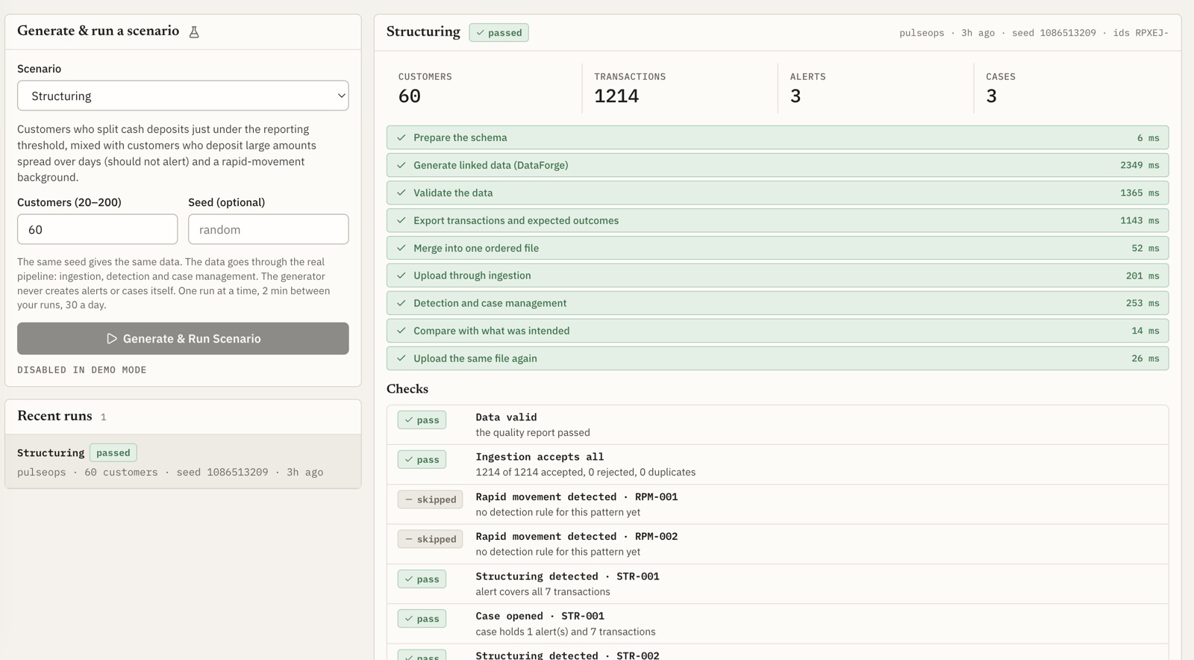Click the play icon in the Generate button
The height and width of the screenshot is (660, 1194).
click(x=112, y=338)
